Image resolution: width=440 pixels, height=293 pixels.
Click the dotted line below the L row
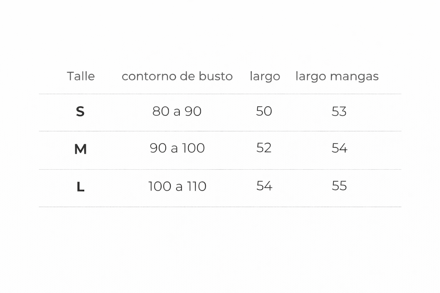point(220,207)
